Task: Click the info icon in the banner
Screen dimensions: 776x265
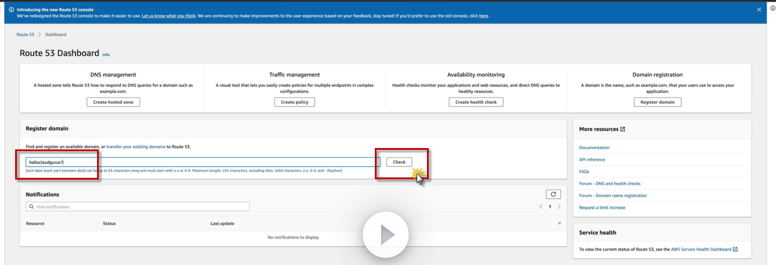Action: coord(11,9)
